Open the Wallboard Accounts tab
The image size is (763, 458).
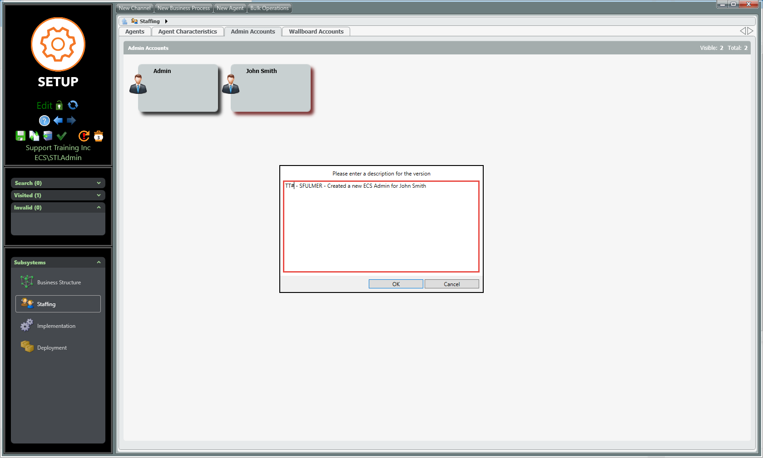pyautogui.click(x=316, y=32)
